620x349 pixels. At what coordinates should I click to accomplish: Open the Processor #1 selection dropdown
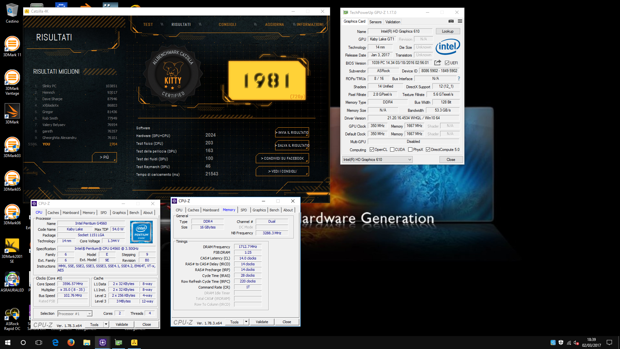pos(75,313)
